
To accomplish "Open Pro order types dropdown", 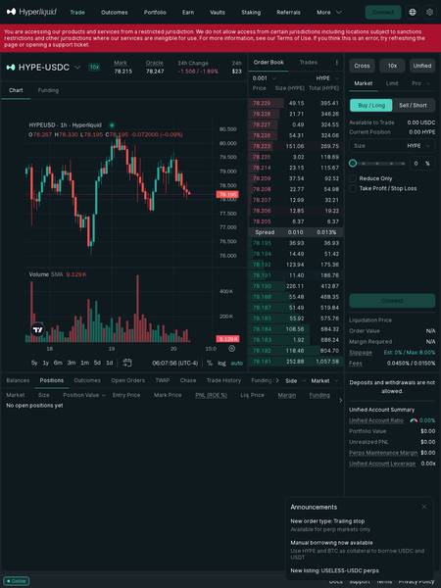I will [x=420, y=83].
